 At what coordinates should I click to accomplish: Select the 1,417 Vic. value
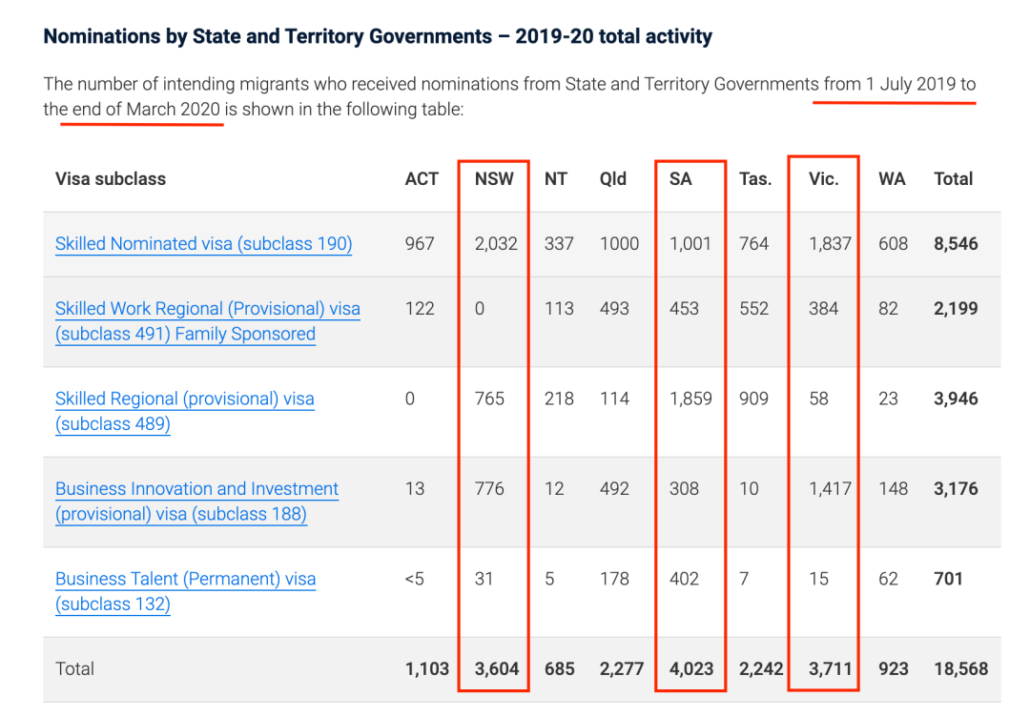(831, 488)
